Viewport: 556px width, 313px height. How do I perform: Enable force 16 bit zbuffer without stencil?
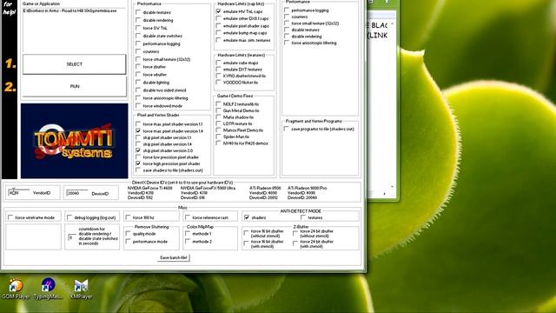(246, 233)
